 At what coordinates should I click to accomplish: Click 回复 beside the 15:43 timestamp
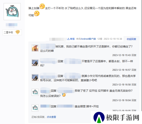click(x=134, y=55)
